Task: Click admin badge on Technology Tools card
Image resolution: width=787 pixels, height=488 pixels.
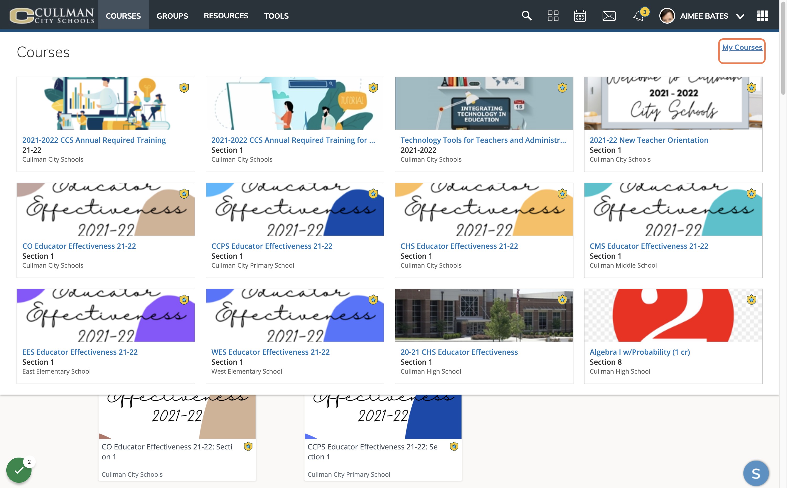Action: [x=562, y=87]
